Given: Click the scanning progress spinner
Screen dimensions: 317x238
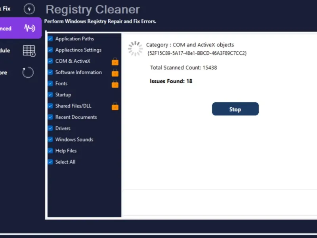Looking at the screenshot, I should point(135,48).
